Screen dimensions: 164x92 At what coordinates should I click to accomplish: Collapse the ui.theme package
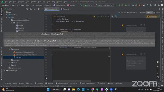[12, 23]
